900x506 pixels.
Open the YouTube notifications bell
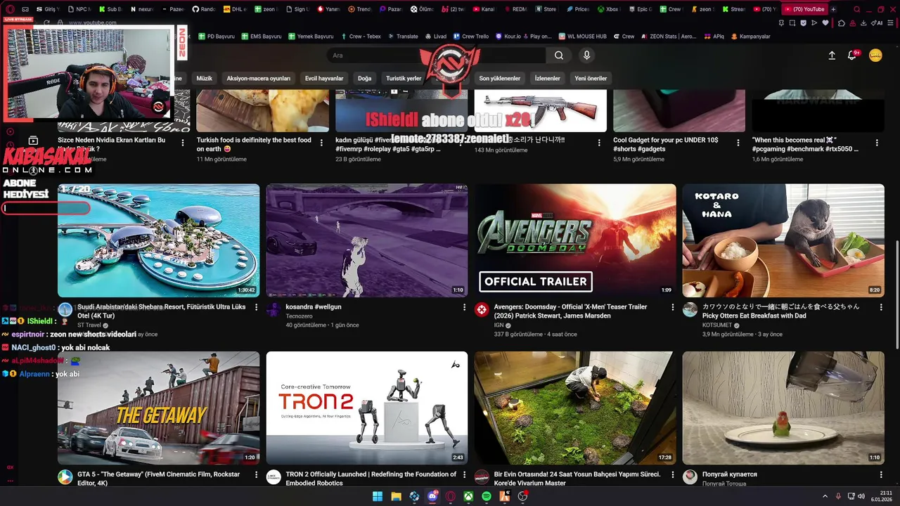(x=854, y=55)
